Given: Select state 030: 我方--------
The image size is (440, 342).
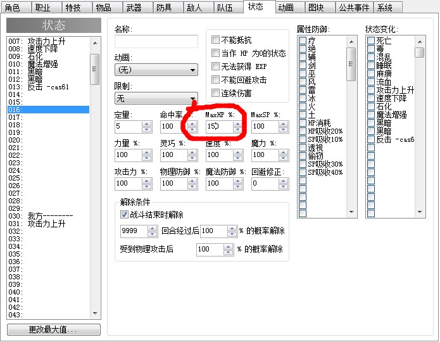Looking at the screenshot, I should pyautogui.click(x=48, y=216).
